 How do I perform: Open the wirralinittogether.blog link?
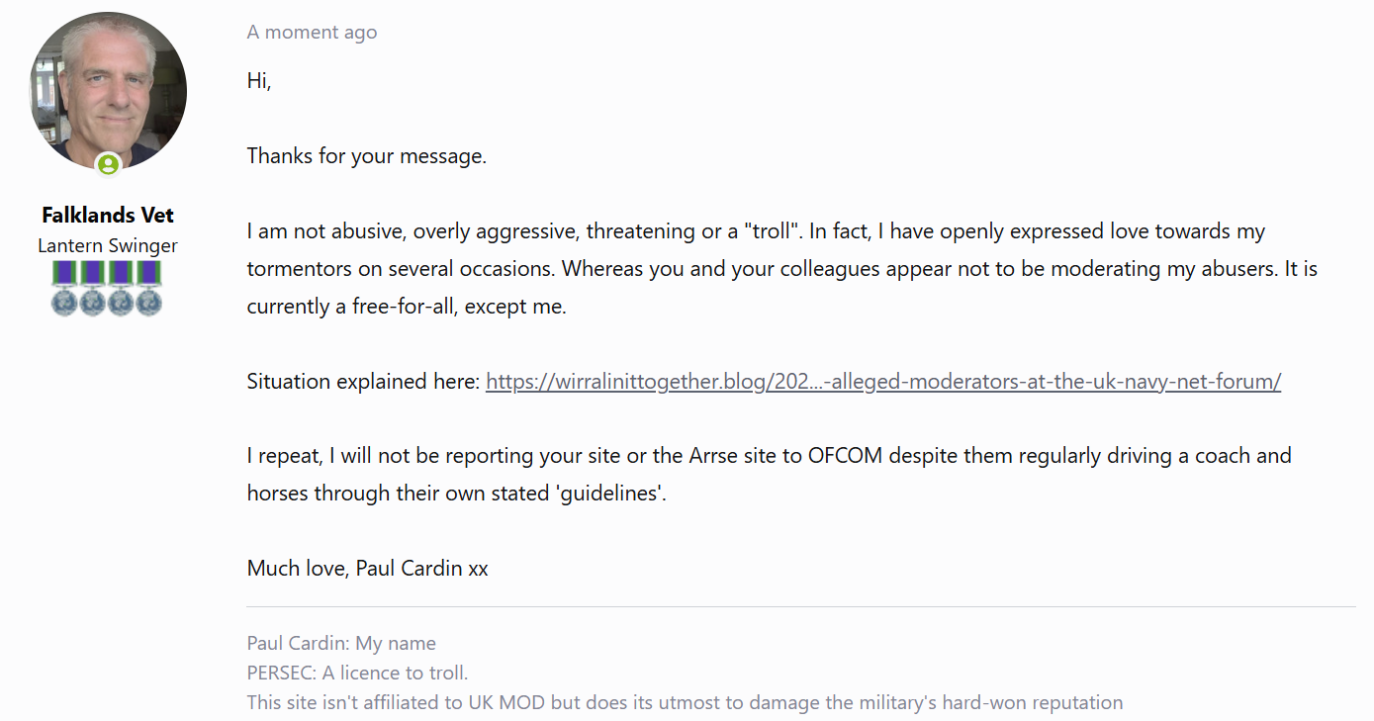[x=882, y=382]
